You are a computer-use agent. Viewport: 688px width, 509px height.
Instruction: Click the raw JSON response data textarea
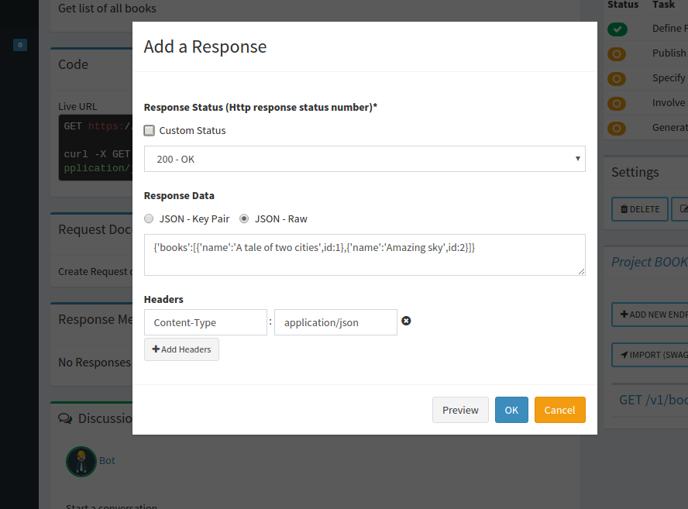coord(364,255)
